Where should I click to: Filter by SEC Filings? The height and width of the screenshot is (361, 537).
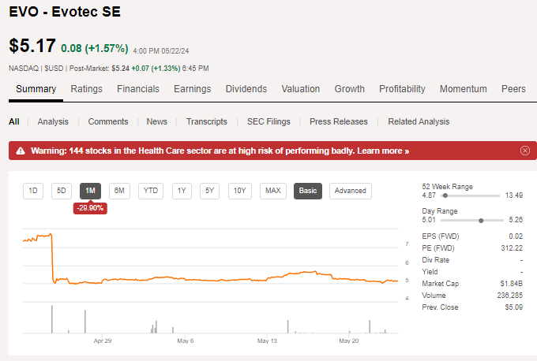268,121
